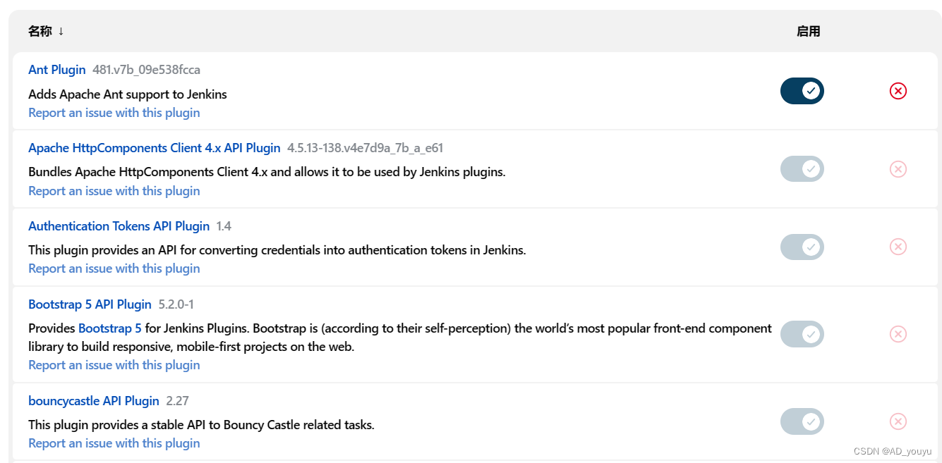Image resolution: width=942 pixels, height=463 pixels.
Task: Click the 启用 column header
Action: pyautogui.click(x=808, y=31)
